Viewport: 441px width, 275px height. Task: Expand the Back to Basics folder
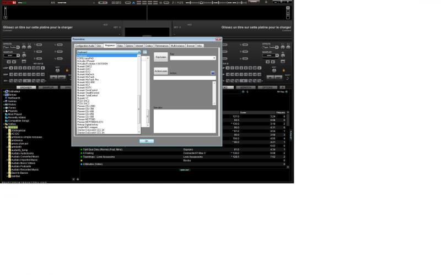pyautogui.click(x=7, y=173)
